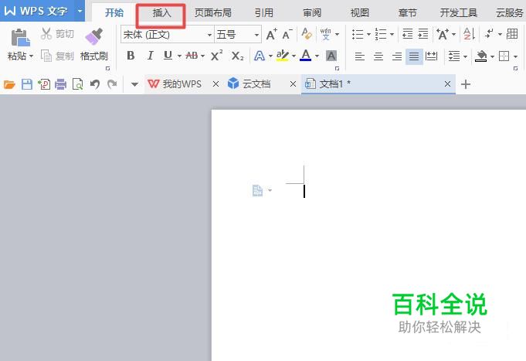The height and width of the screenshot is (361, 526).
Task: Decrease font size with A- icon
Action: tap(287, 34)
